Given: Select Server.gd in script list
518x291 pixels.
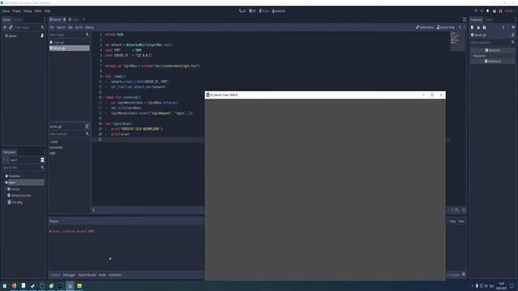Looking at the screenshot, I should (x=69, y=48).
